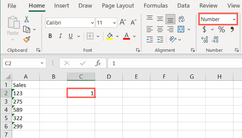Click the formula bar Cancel X icon
Screen dimensions: 242x138
(67, 63)
